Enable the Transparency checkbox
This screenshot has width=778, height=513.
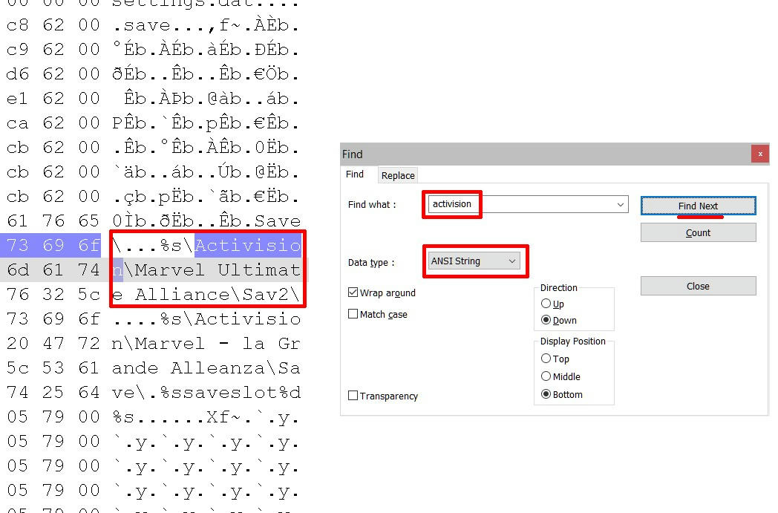353,396
